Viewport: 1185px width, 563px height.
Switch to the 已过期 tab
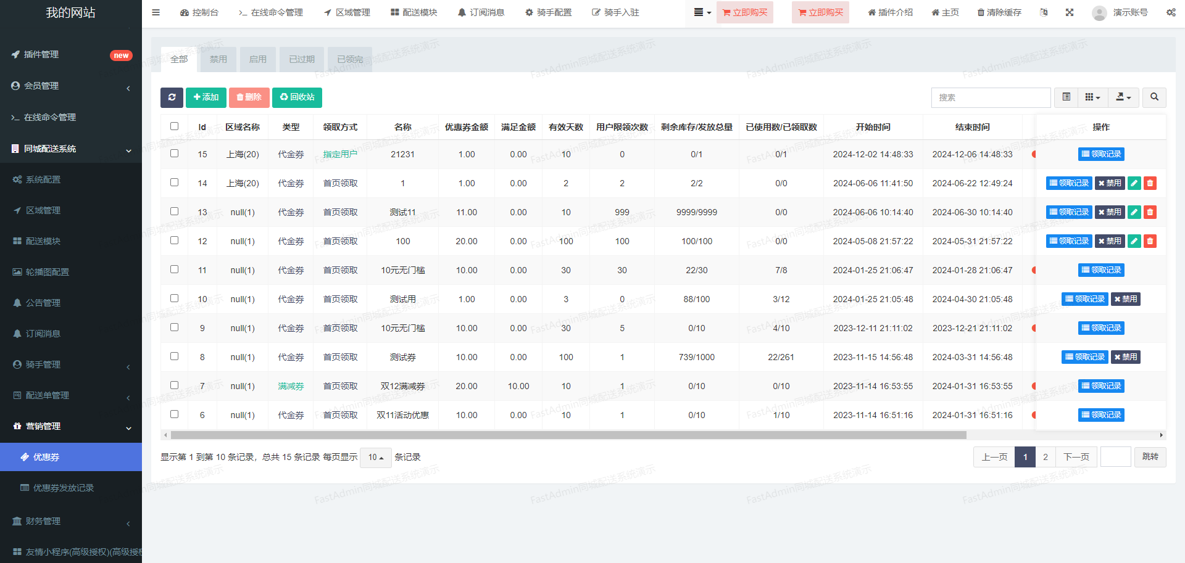[x=302, y=60]
